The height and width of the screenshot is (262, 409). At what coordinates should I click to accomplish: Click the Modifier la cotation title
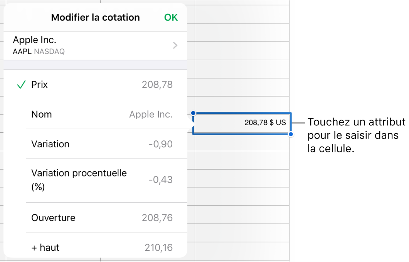point(95,17)
